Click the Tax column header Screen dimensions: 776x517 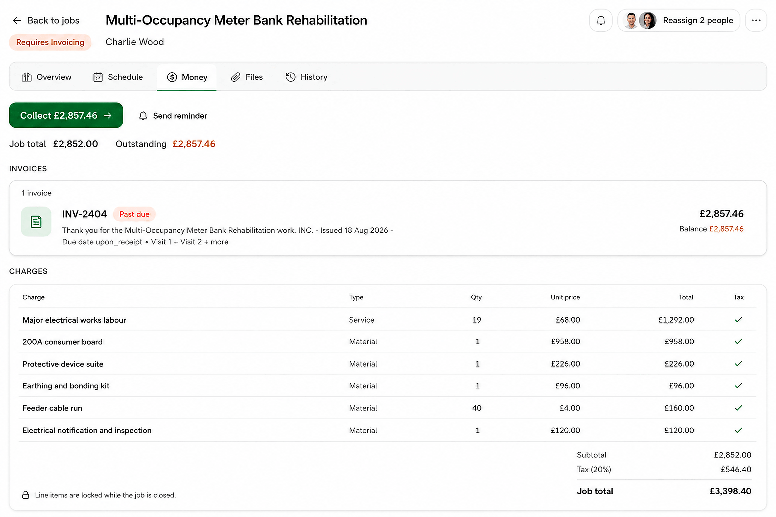pyautogui.click(x=738, y=297)
